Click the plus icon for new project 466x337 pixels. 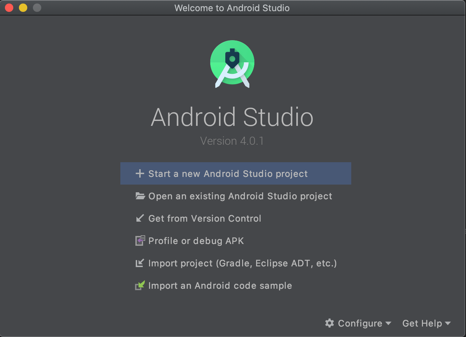click(x=140, y=173)
